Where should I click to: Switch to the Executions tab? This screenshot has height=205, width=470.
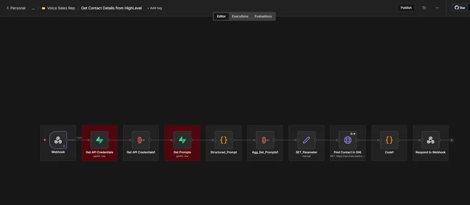[240, 17]
